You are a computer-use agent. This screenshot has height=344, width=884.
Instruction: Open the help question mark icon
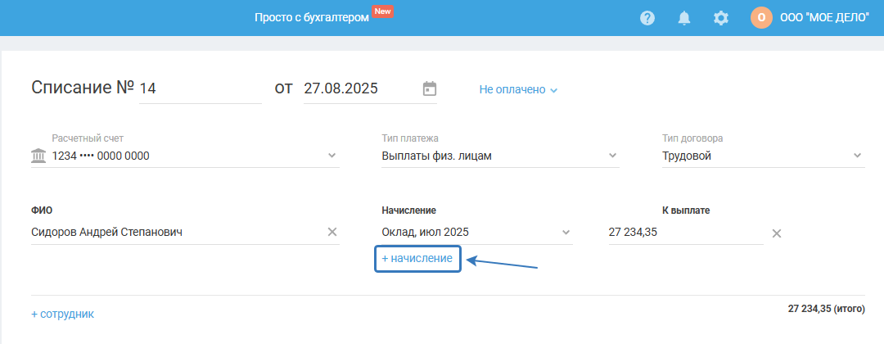pos(647,18)
